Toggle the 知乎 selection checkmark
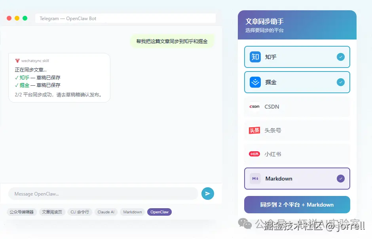Image resolution: width=372 pixels, height=239 pixels. point(341,57)
